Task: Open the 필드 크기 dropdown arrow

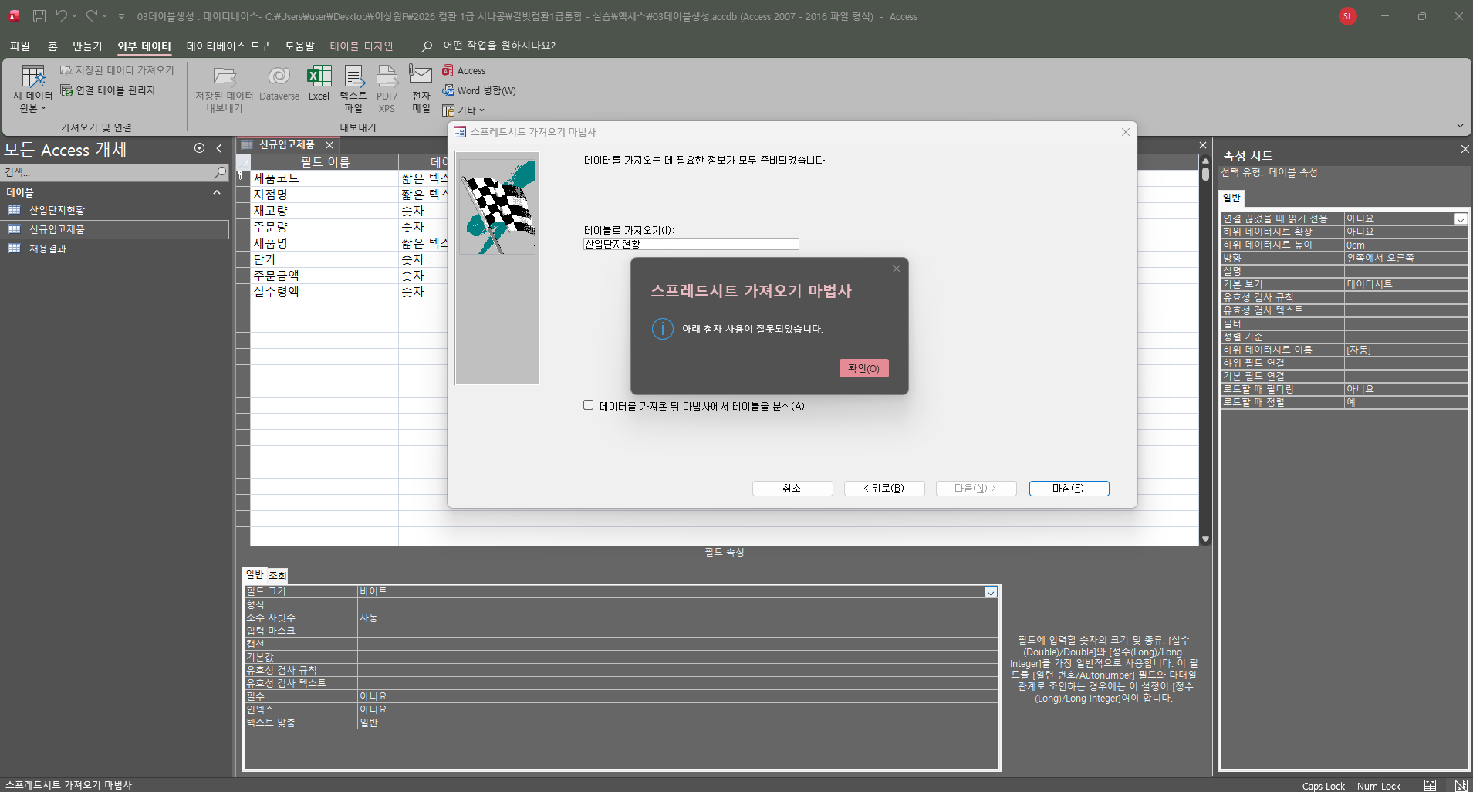Action: click(x=991, y=592)
